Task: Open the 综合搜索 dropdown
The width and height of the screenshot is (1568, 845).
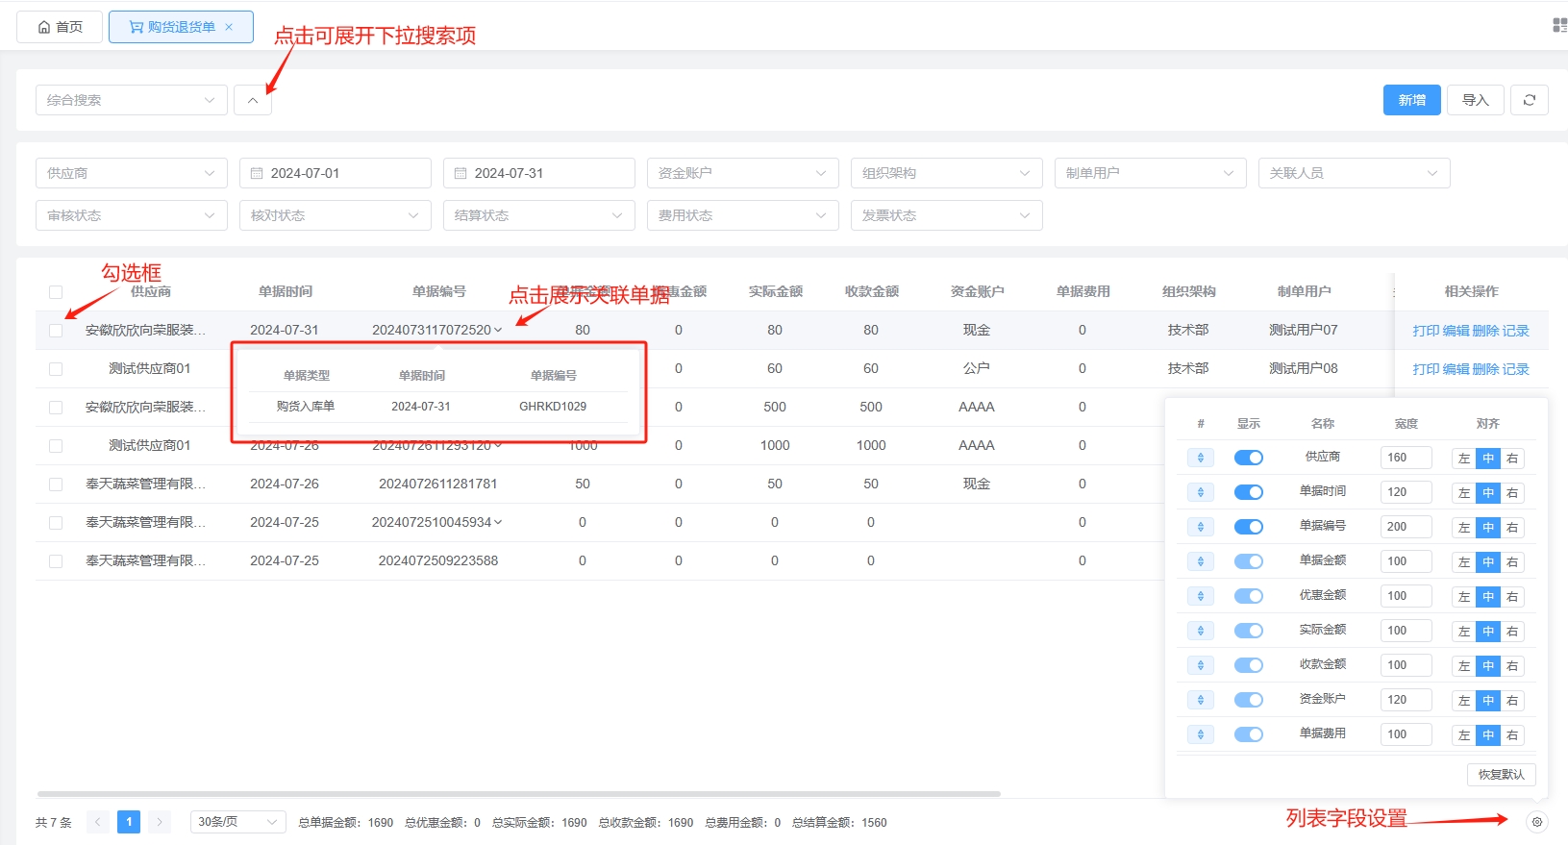Action: coord(132,100)
